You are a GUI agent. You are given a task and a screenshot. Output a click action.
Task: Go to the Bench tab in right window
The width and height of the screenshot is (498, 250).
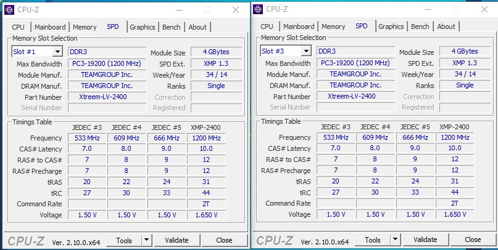click(420, 26)
